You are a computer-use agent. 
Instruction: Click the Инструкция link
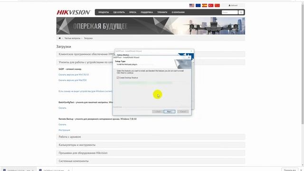pyautogui.click(x=65, y=130)
